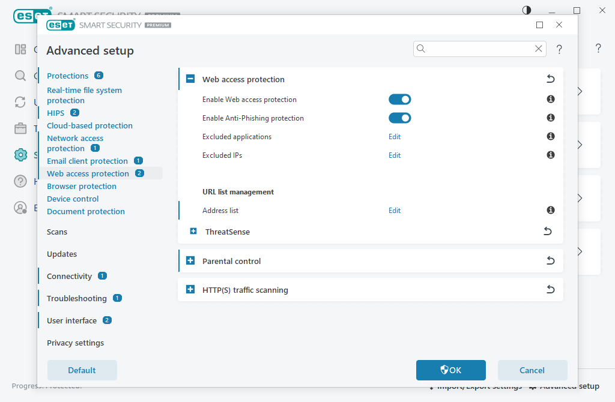615x402 pixels.
Task: Revert HTTP(S) traffic scanning settings
Action: coord(551,290)
